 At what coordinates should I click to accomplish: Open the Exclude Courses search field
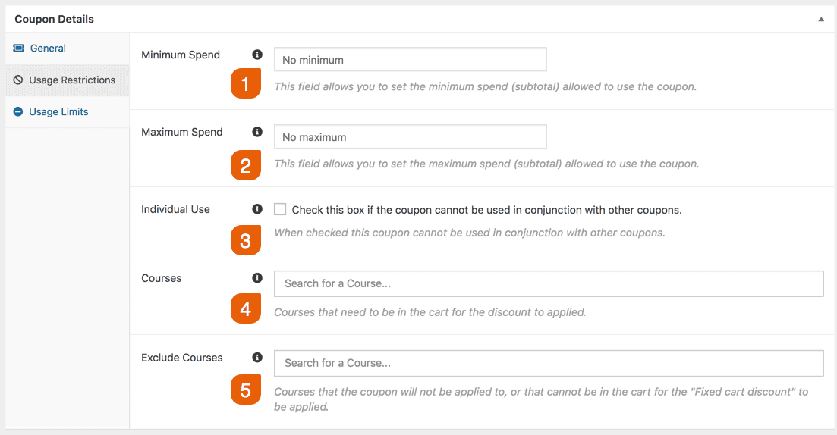point(549,363)
